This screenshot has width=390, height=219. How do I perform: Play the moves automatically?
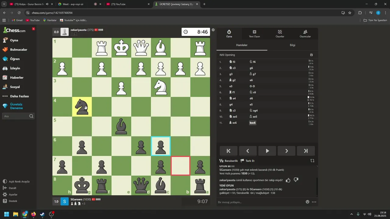[267, 151]
